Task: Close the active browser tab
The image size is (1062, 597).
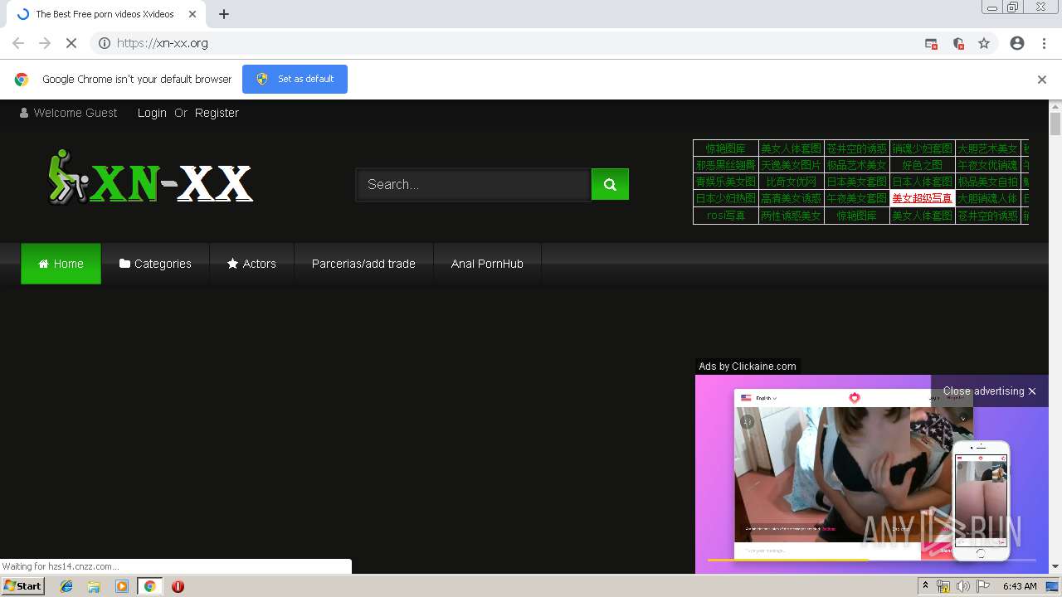Action: [192, 14]
